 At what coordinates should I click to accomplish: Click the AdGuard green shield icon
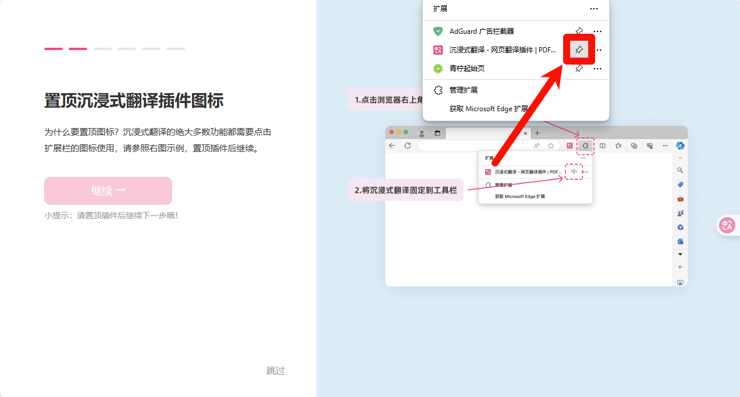438,31
